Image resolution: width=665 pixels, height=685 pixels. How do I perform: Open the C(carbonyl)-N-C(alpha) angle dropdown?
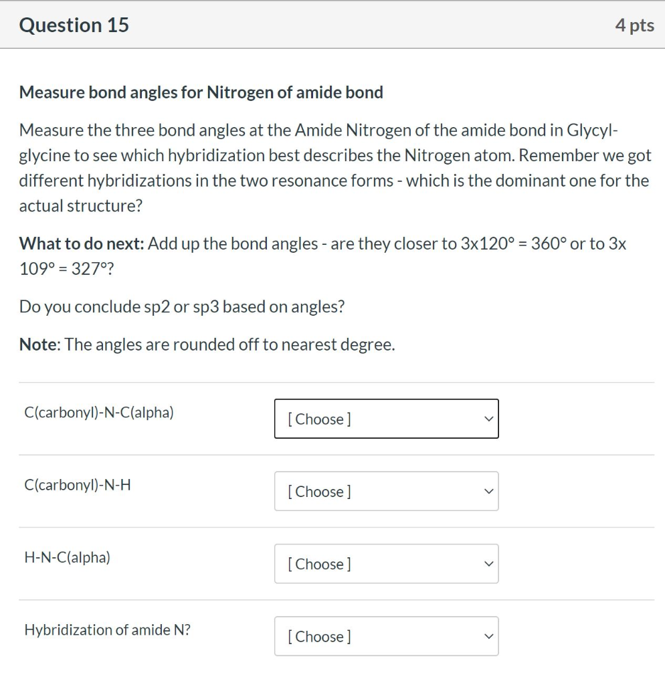(x=386, y=419)
